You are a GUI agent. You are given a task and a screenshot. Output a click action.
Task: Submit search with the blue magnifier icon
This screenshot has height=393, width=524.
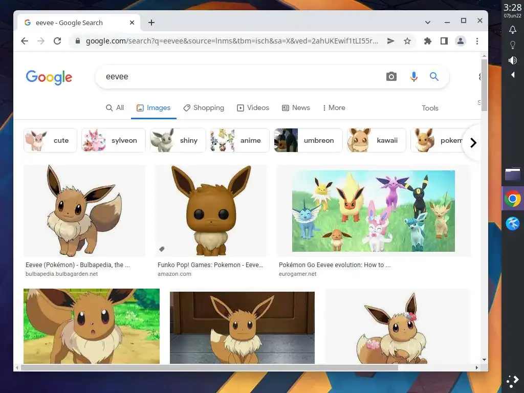[434, 77]
